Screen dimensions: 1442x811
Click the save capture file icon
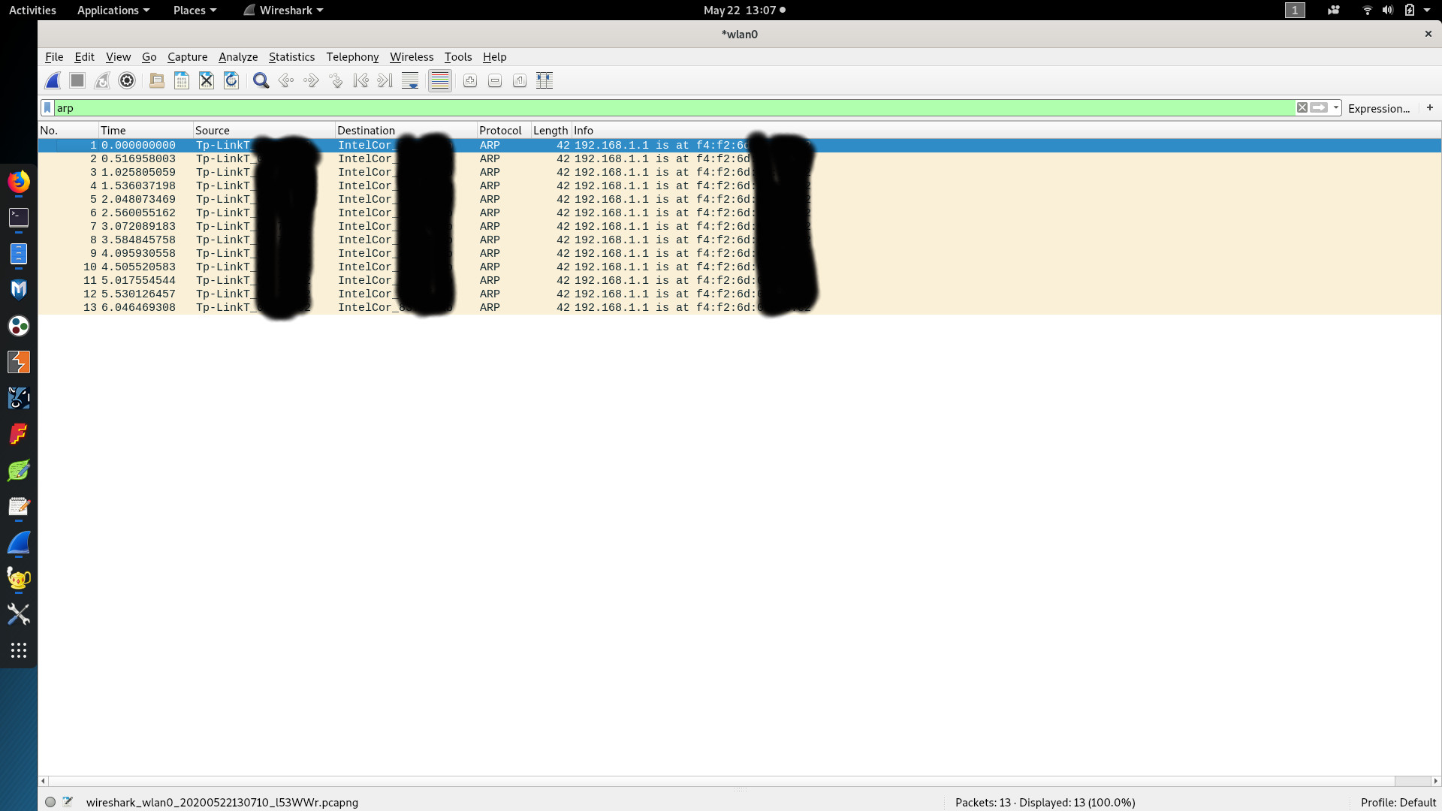(180, 80)
